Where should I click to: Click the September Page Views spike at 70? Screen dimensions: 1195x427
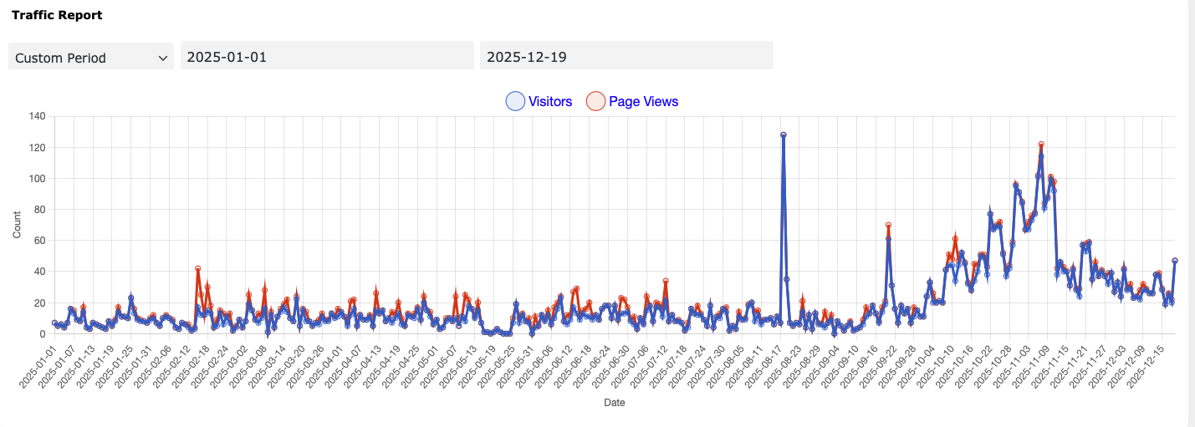coord(888,225)
